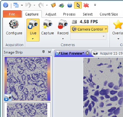This screenshot has height=117, width=123.
Task: Toggle the AE auto exposure icon
Action: click(x=74, y=22)
